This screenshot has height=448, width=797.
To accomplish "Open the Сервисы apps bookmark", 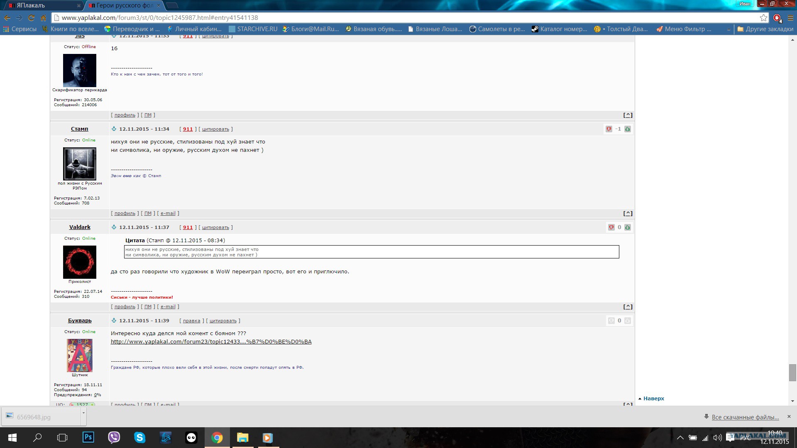I will pyautogui.click(x=20, y=29).
